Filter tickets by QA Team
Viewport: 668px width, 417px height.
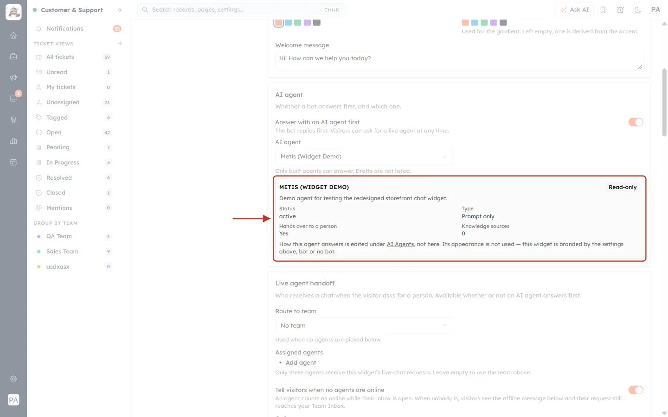pos(74,236)
